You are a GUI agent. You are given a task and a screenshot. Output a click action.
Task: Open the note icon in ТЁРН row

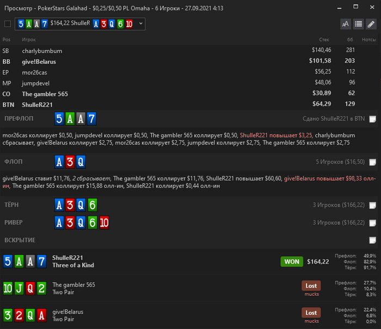point(372,205)
